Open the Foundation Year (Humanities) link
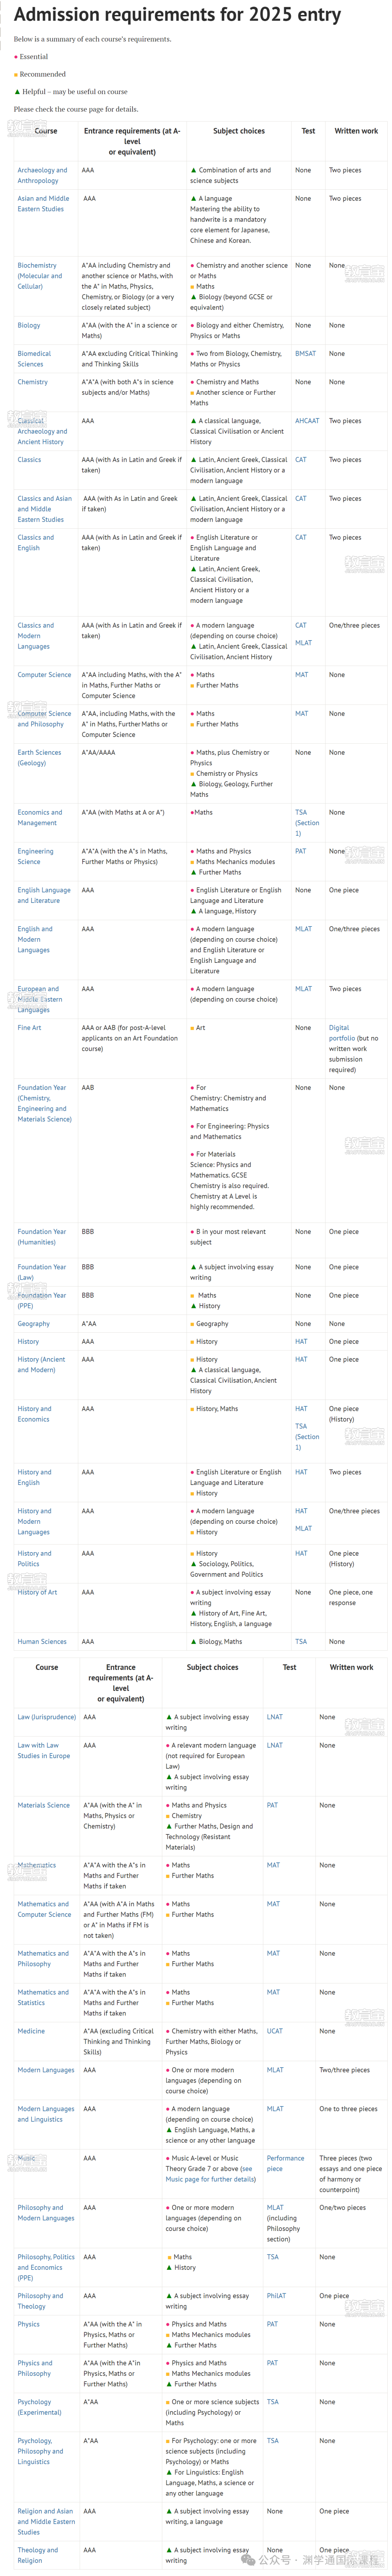The image size is (392, 2576). pyautogui.click(x=42, y=1236)
